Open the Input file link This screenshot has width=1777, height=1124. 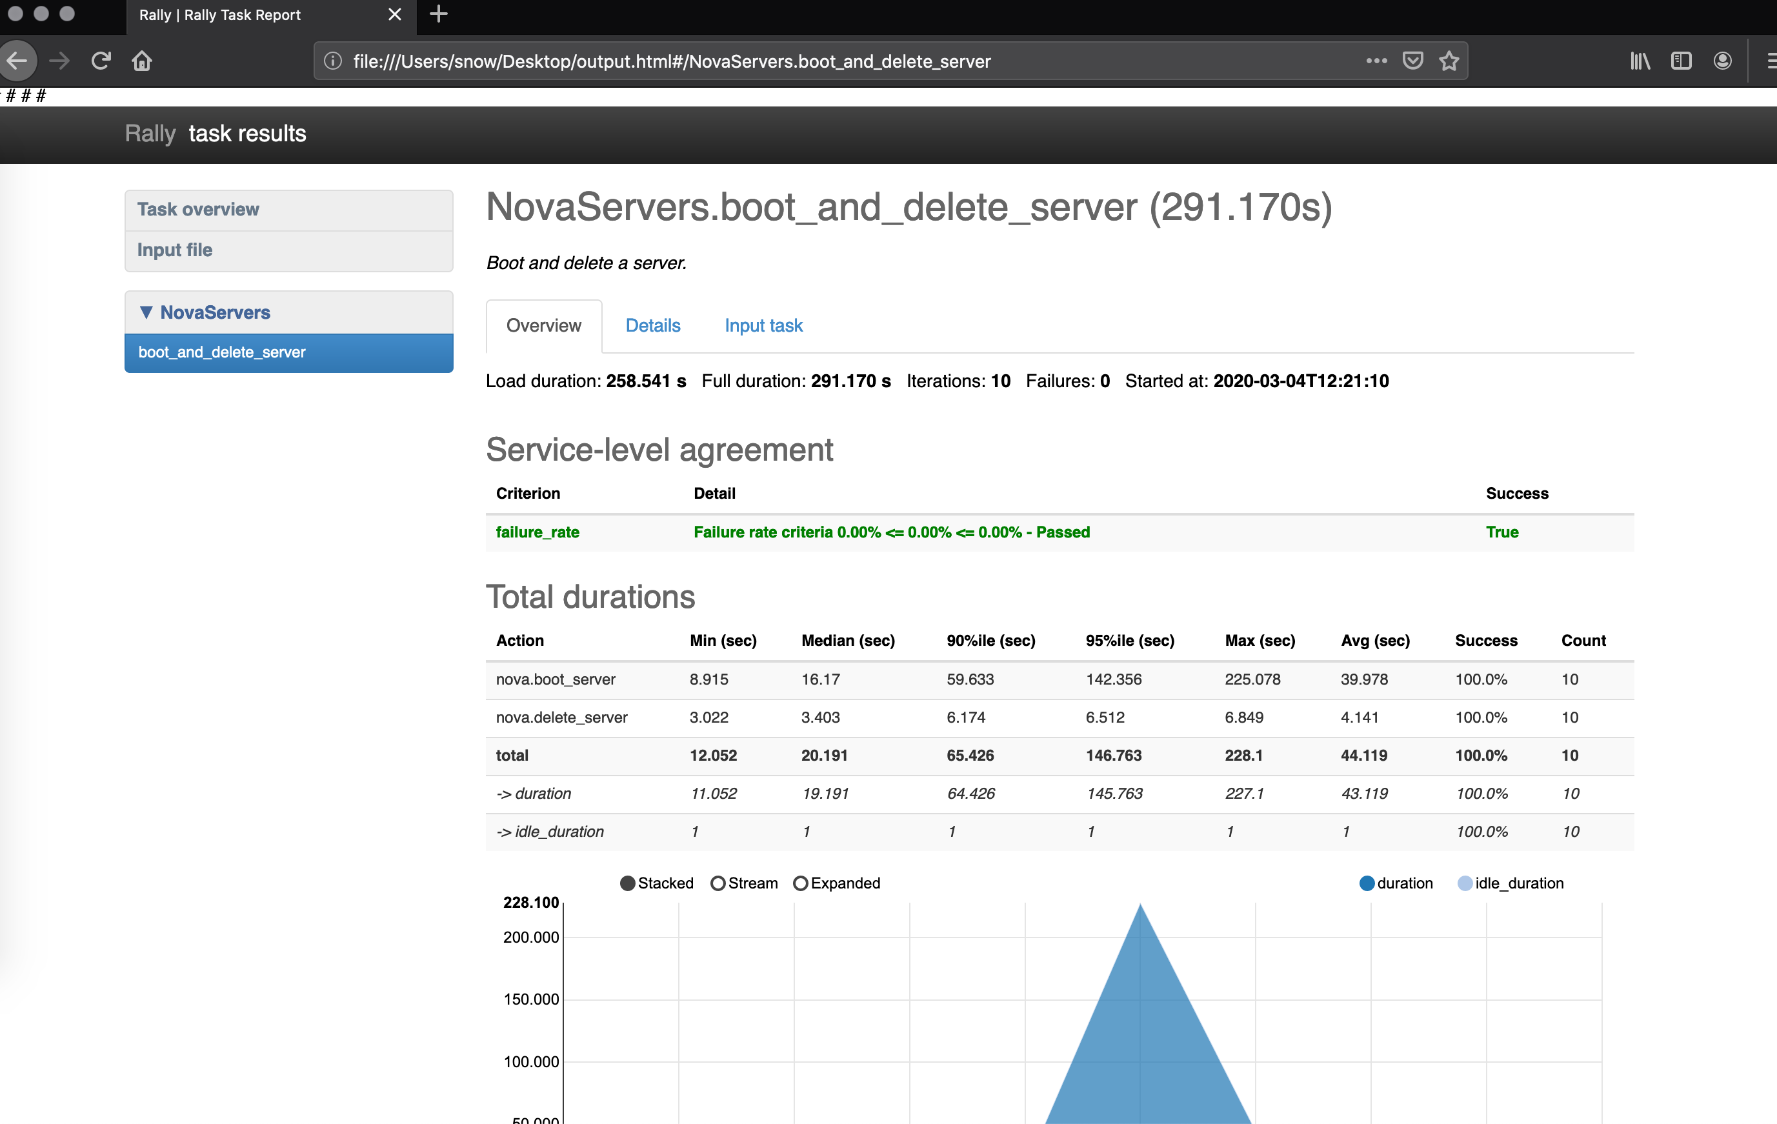pyautogui.click(x=175, y=250)
